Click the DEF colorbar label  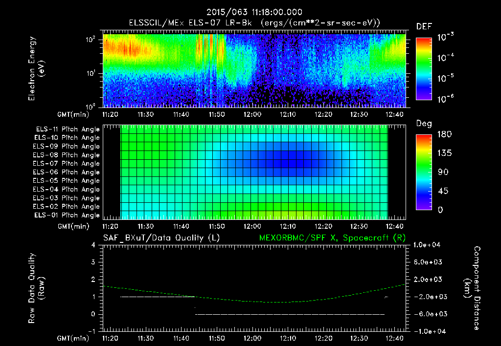tap(424, 27)
